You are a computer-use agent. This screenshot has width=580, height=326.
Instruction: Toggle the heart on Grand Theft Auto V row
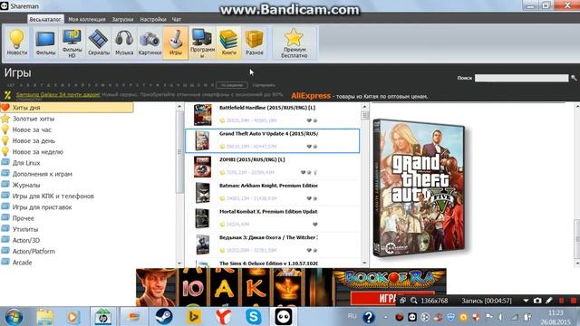[309, 147]
